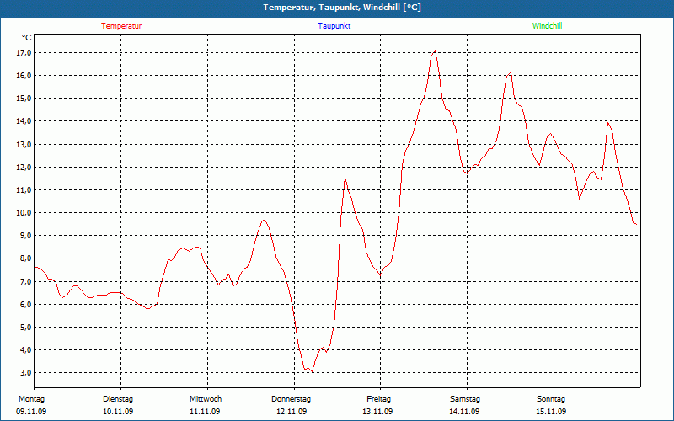Select the 16,0 y-axis value
This screenshot has height=421, width=674.
click(24, 76)
